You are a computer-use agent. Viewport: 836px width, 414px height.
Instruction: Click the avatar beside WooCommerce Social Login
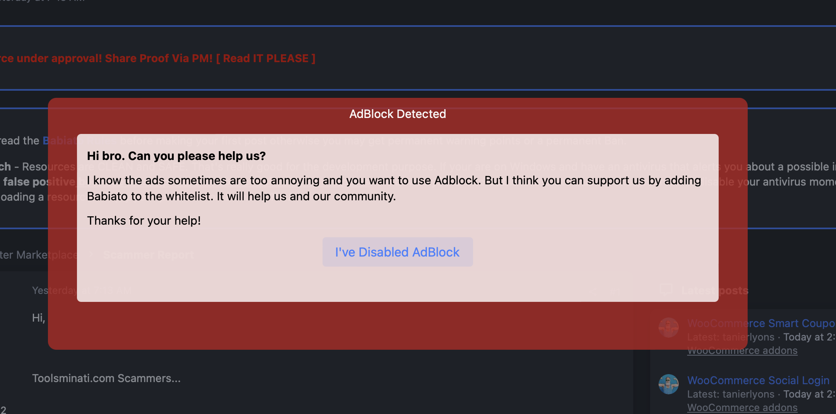[668, 384]
